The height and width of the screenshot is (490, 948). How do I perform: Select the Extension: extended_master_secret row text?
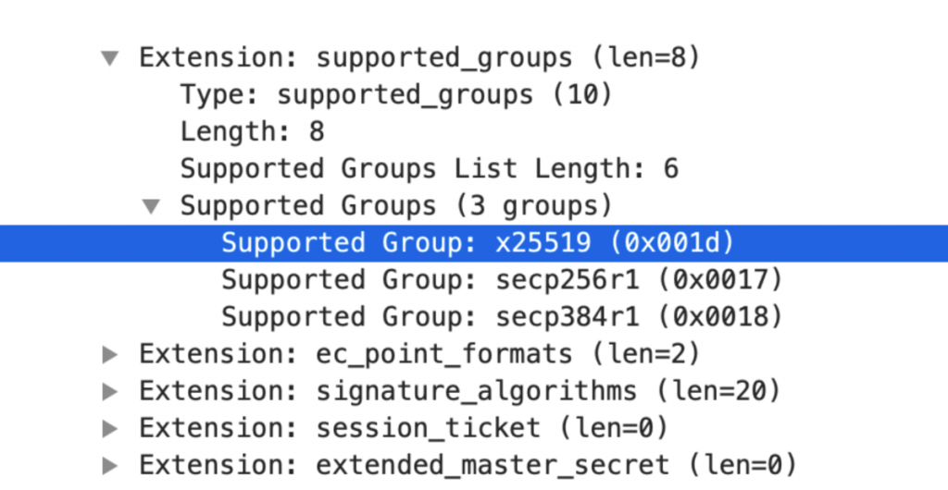click(x=468, y=465)
